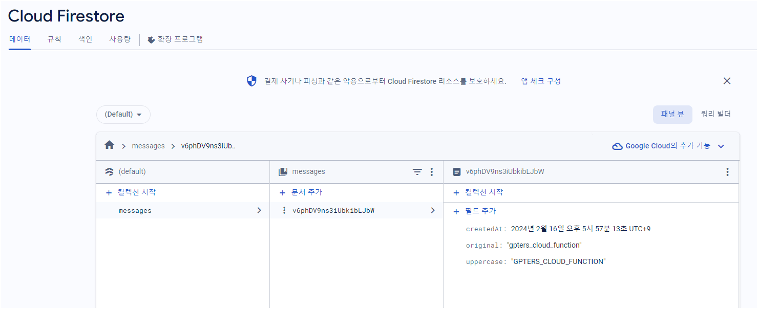Switch to the 사용량 tab
758x309 pixels.
click(120, 39)
